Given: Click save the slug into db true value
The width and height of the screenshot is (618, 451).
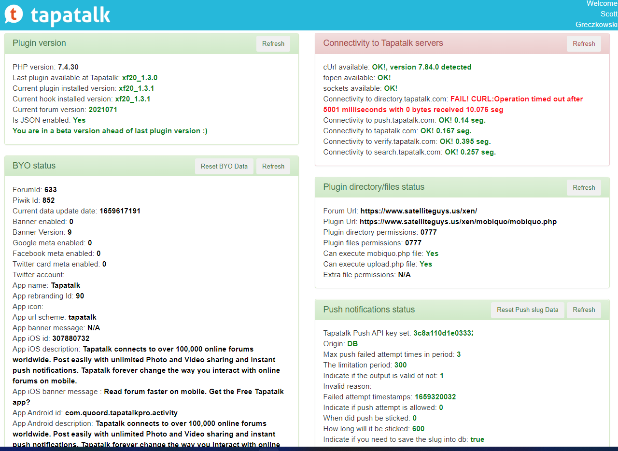Looking at the screenshot, I should (x=478, y=439).
